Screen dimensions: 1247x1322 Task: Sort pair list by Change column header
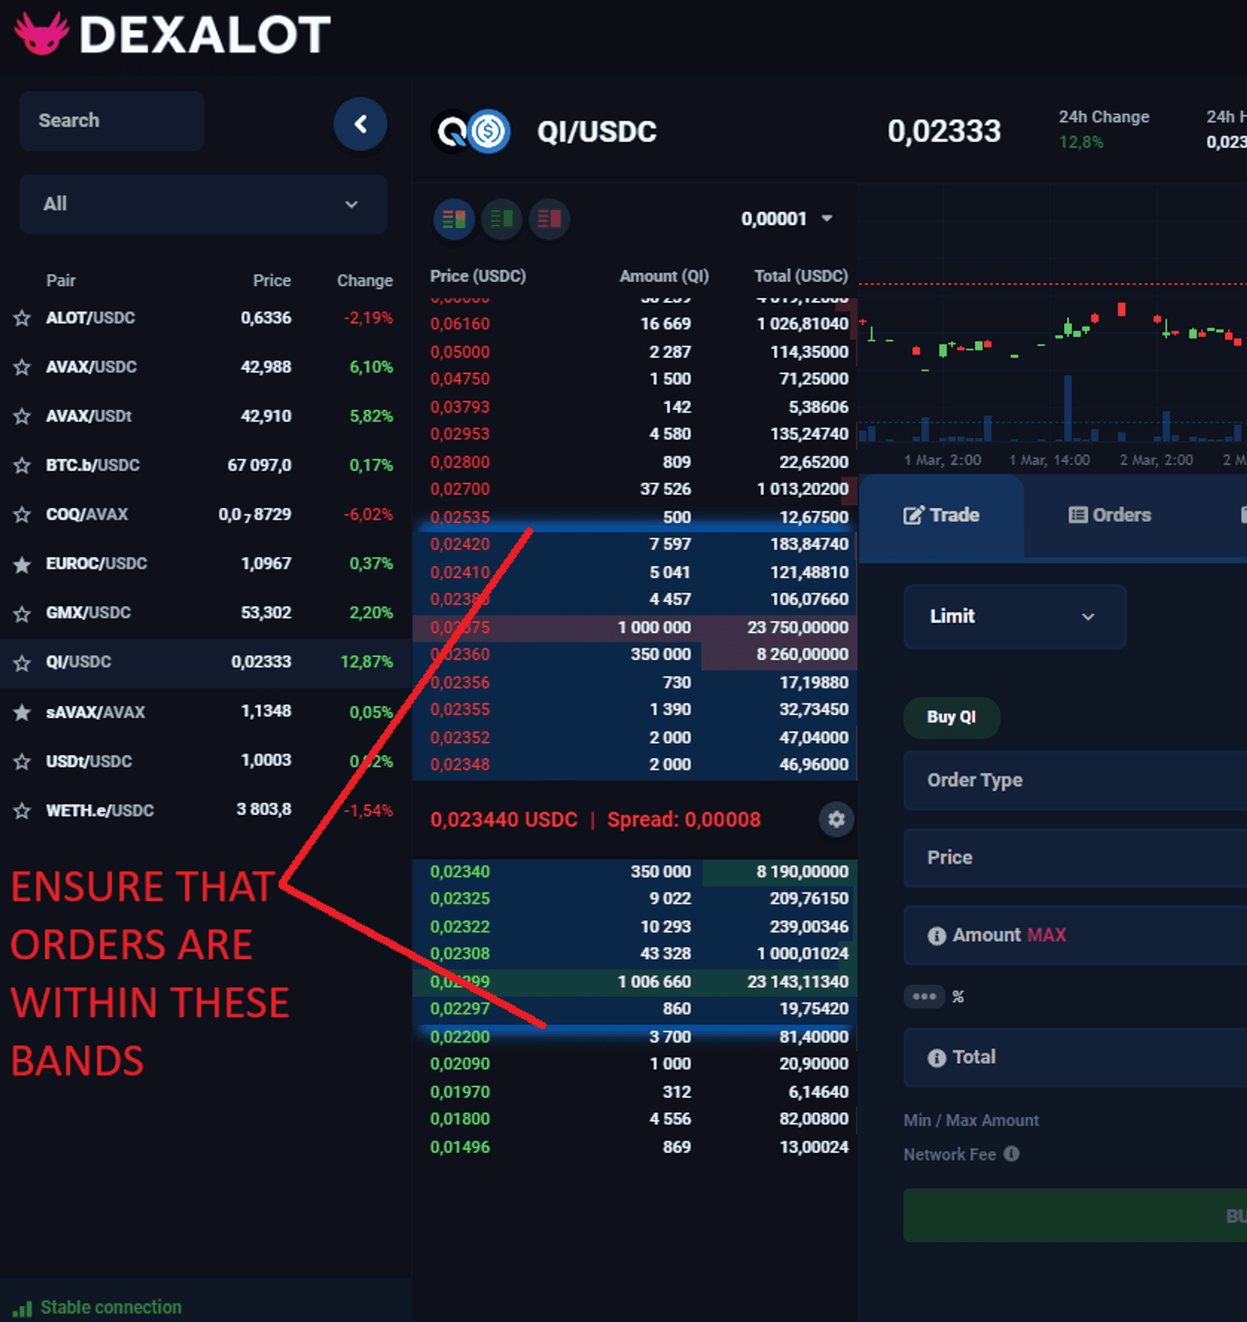click(x=364, y=281)
